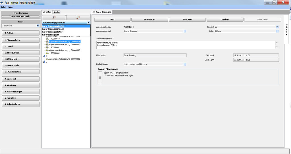Open the Werk dropdown showing Testwerk
The image size is (291, 154).
[38, 26]
